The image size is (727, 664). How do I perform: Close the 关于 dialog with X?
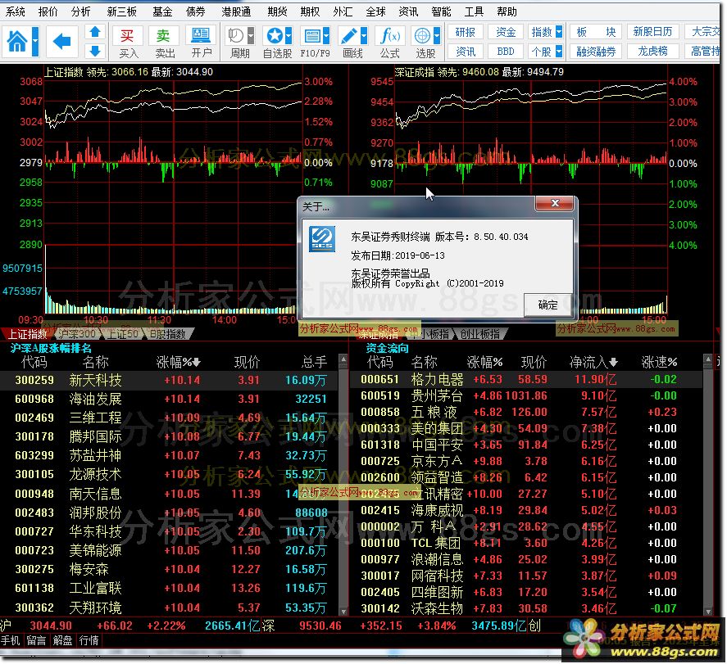tap(555, 203)
